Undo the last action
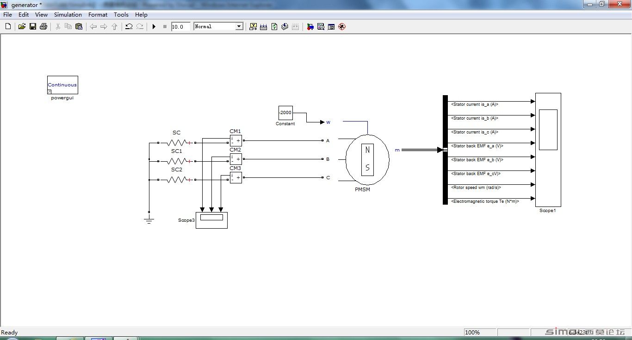632x340 pixels. 129,26
